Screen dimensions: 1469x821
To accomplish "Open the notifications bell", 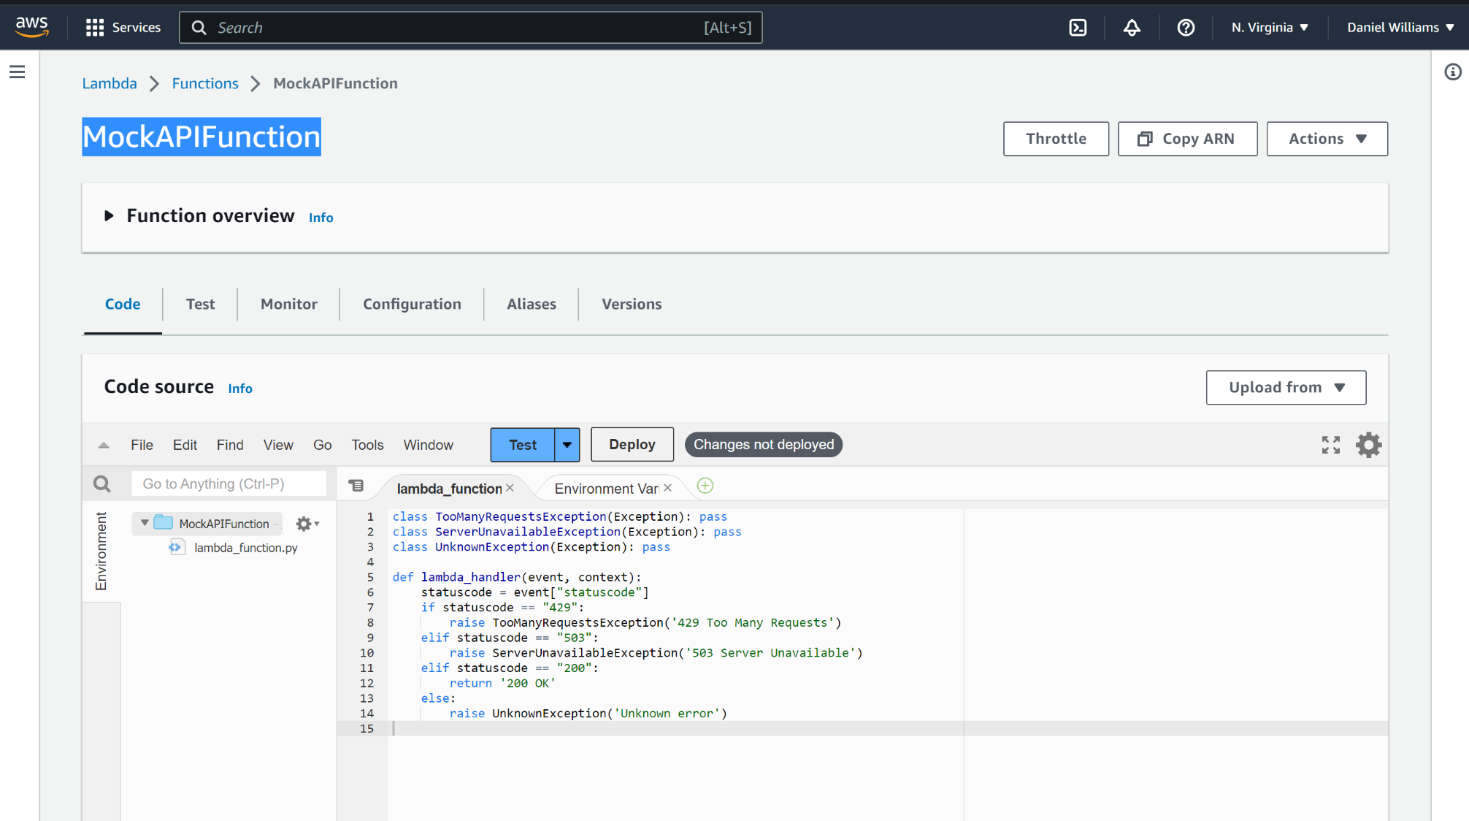I will [x=1132, y=27].
